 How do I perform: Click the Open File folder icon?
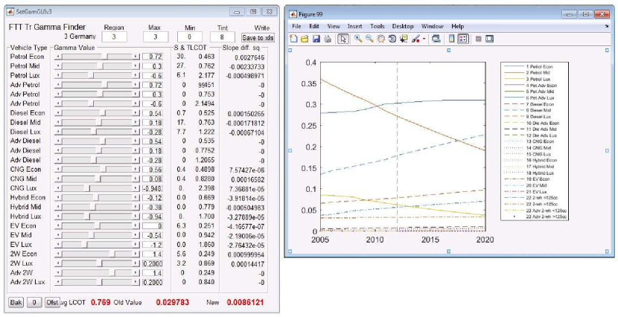[x=304, y=38]
